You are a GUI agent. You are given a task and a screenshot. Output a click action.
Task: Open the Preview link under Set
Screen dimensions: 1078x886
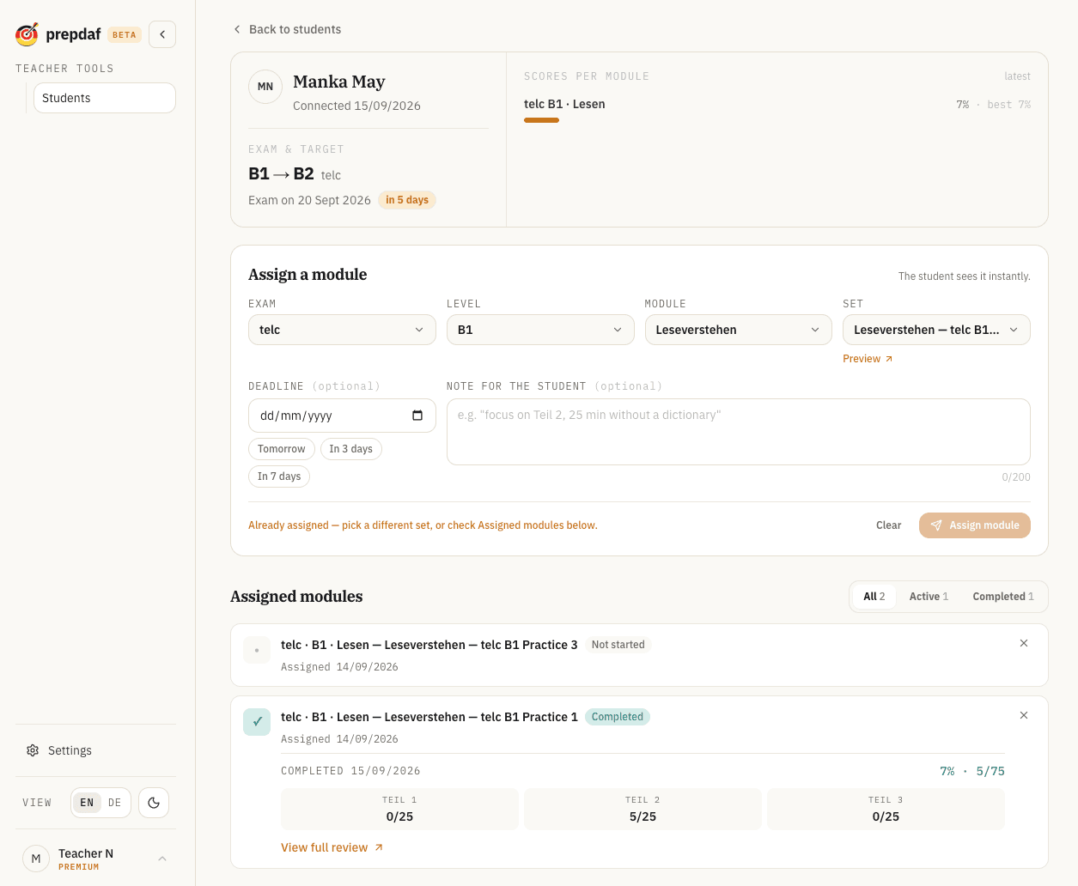pos(868,359)
